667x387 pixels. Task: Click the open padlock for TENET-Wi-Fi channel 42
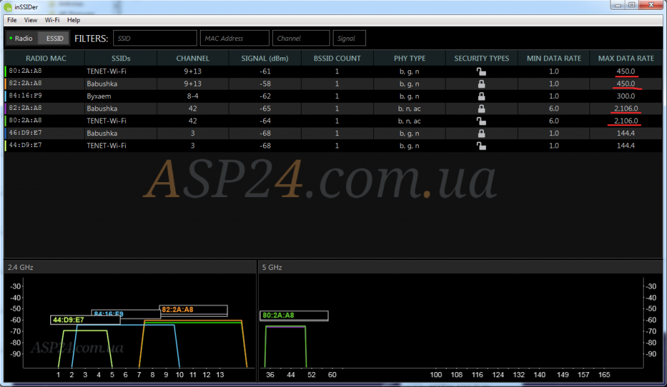pyautogui.click(x=481, y=121)
